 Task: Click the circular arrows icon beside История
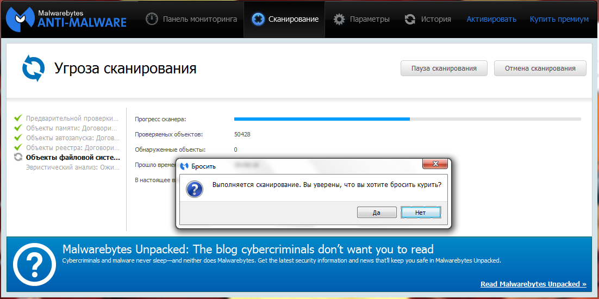[410, 19]
